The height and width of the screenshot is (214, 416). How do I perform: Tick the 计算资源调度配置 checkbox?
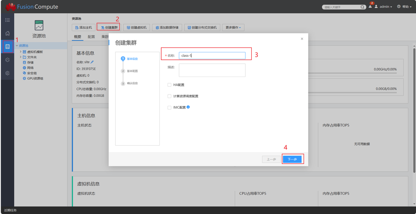[169, 96]
